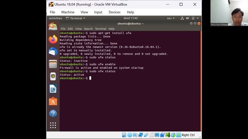Open the terminal window's Help menu

(x=112, y=29)
